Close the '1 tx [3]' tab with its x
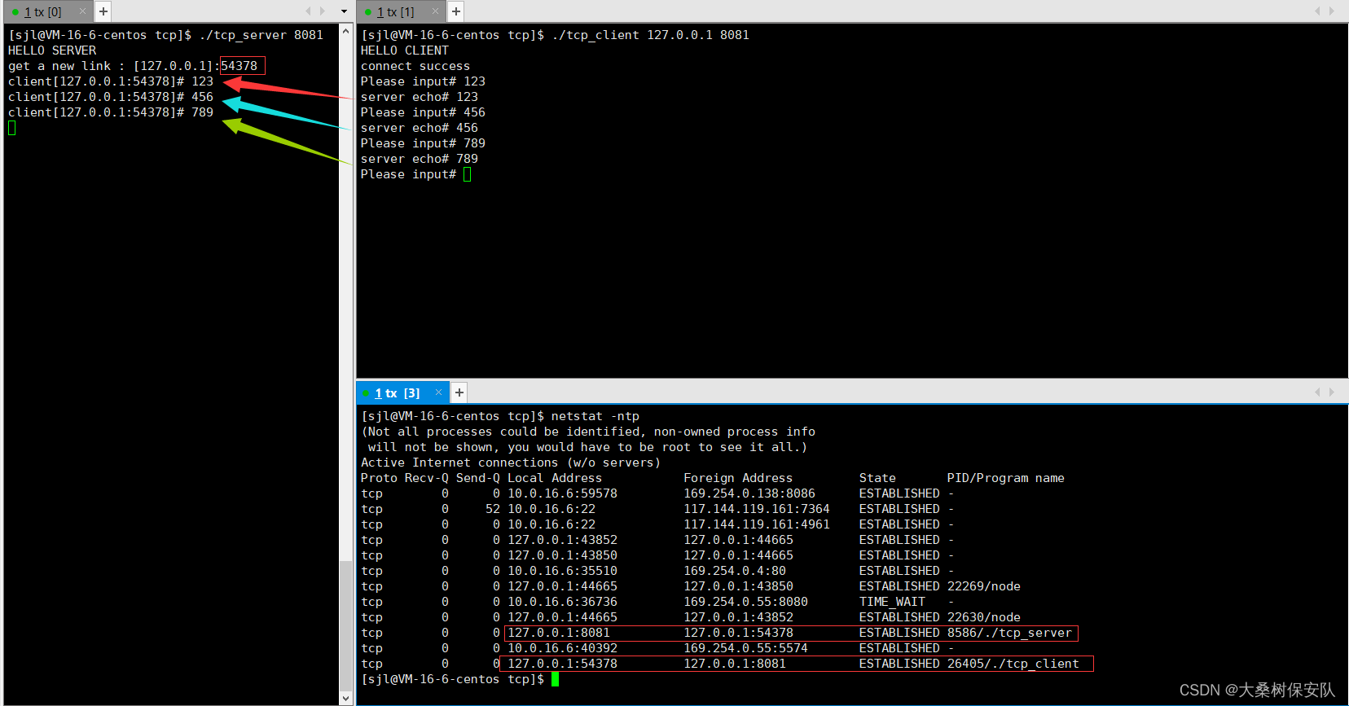Screen dimensions: 1349x706 coord(438,392)
